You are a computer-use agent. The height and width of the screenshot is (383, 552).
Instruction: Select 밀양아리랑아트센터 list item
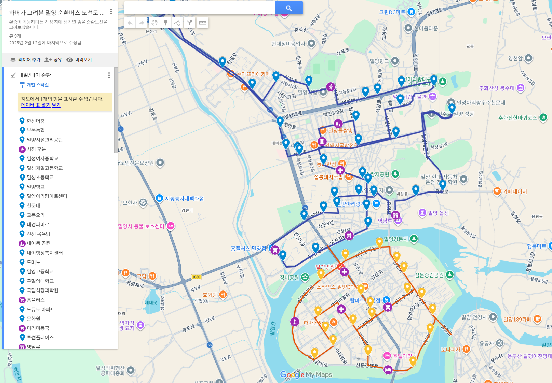point(47,196)
